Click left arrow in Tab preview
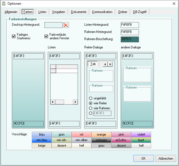This screenshot has height=166, width=179. click(x=105, y=64)
